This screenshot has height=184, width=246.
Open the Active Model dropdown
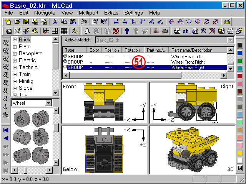pyautogui.click(x=230, y=40)
